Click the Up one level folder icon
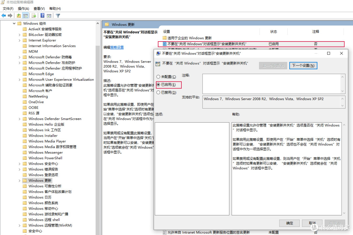The image size is (353, 235). (19, 16)
